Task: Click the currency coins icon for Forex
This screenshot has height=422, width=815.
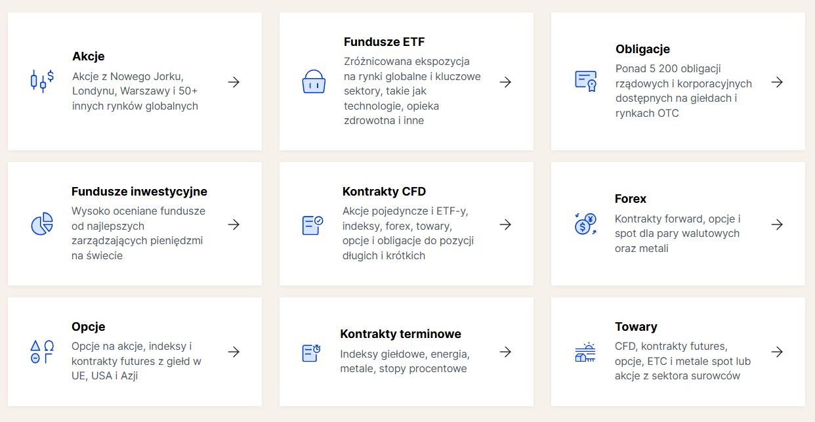Action: click(585, 224)
